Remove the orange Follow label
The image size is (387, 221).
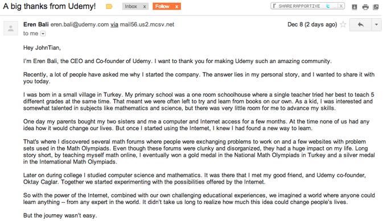click(177, 7)
